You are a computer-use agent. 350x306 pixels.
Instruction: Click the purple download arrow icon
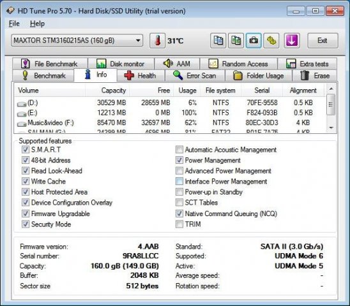pyautogui.click(x=292, y=41)
